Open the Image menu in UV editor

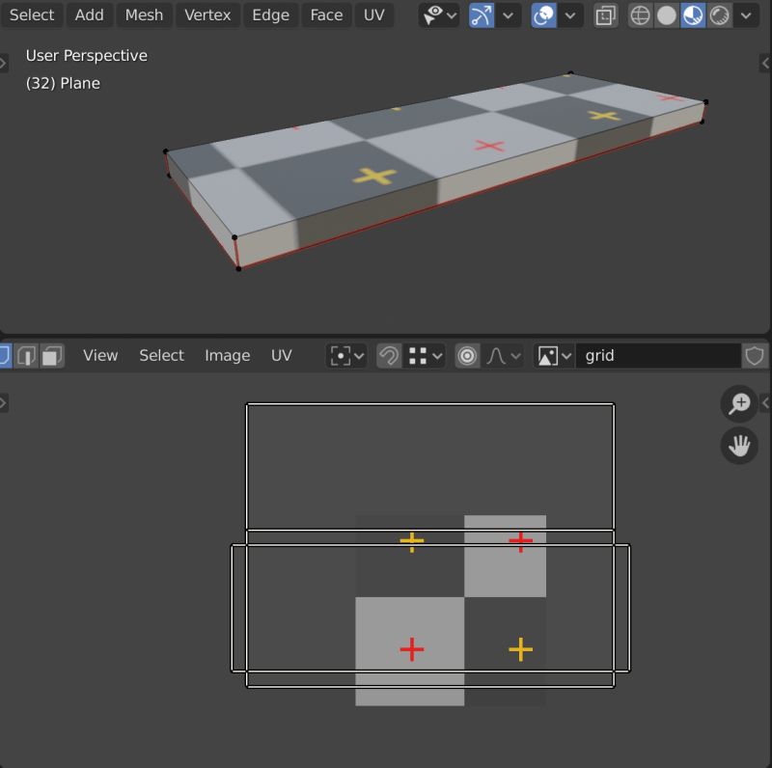[228, 355]
